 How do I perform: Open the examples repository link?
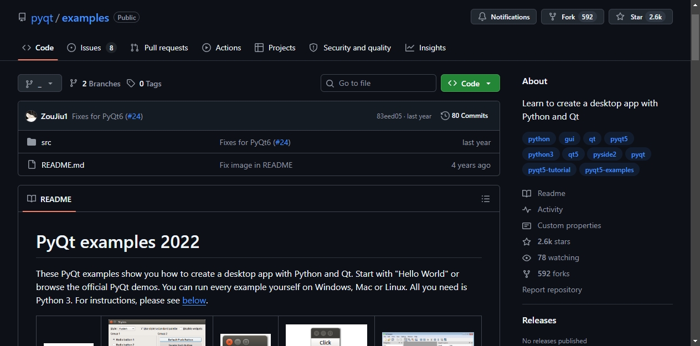pos(85,18)
